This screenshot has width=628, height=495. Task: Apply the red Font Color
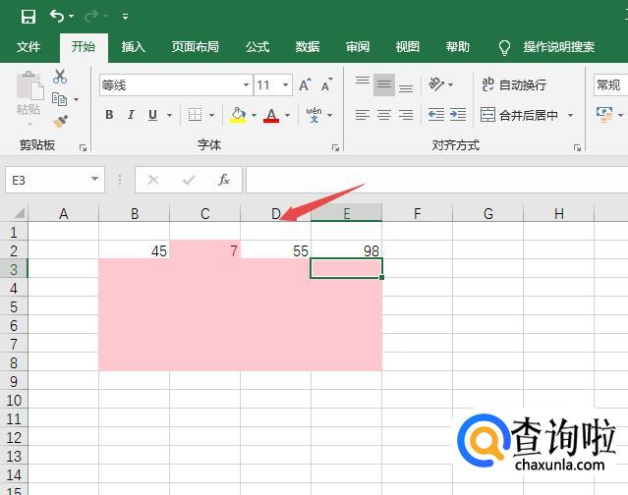tap(271, 115)
